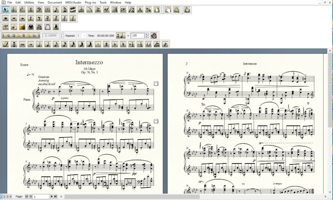Image resolution: width=333 pixels, height=200 pixels.
Task: Select the Lyrics tool
Action: [132, 10]
